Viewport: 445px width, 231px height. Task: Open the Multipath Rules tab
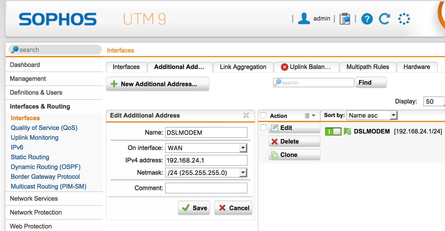(x=368, y=67)
